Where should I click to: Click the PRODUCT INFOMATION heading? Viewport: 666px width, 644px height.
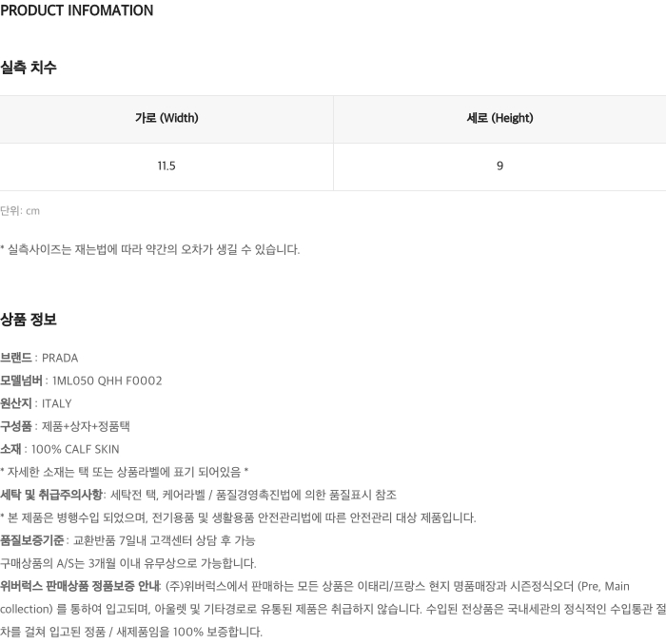[76, 11]
